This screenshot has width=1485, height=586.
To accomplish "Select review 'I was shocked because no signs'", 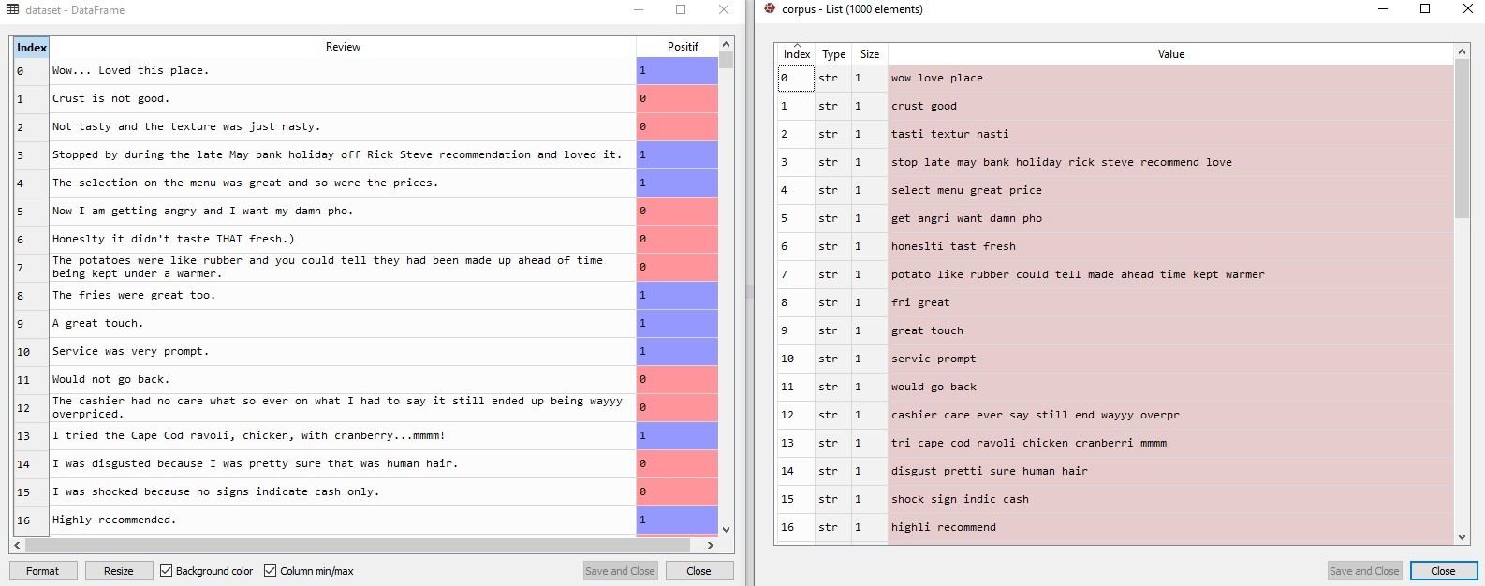I will coord(343,492).
